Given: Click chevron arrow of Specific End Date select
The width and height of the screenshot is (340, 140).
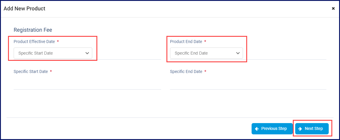Looking at the screenshot, I should pyautogui.click(x=238, y=53).
